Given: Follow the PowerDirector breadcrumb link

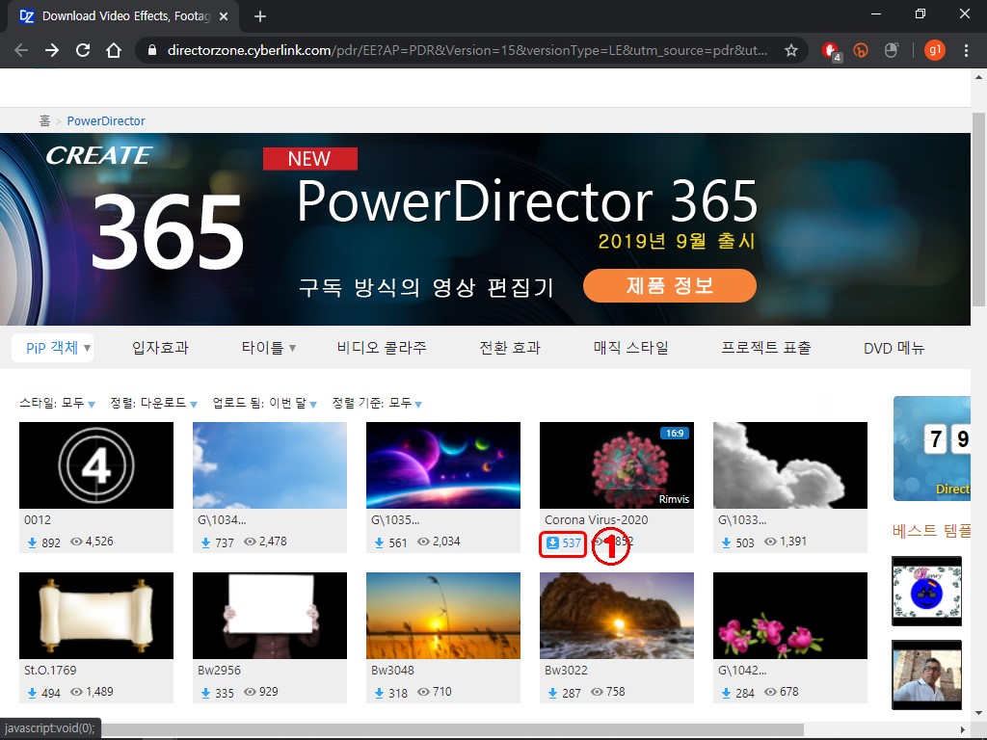Looking at the screenshot, I should coord(106,120).
